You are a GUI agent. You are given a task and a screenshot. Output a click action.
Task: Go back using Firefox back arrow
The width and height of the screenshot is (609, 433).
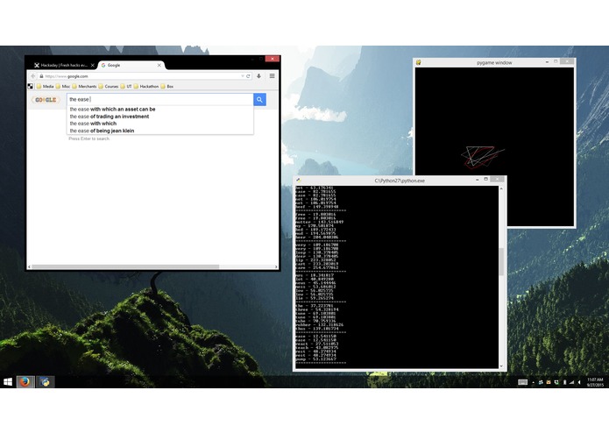[x=33, y=76]
